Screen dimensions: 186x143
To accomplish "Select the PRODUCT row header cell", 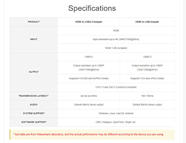I will [33, 22].
